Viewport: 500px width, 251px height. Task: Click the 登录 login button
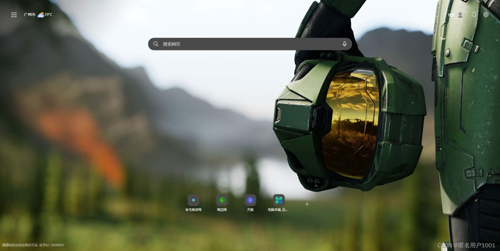pyautogui.click(x=456, y=15)
